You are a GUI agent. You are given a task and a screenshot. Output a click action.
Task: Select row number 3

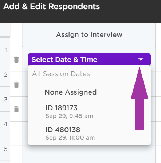tap(6, 100)
